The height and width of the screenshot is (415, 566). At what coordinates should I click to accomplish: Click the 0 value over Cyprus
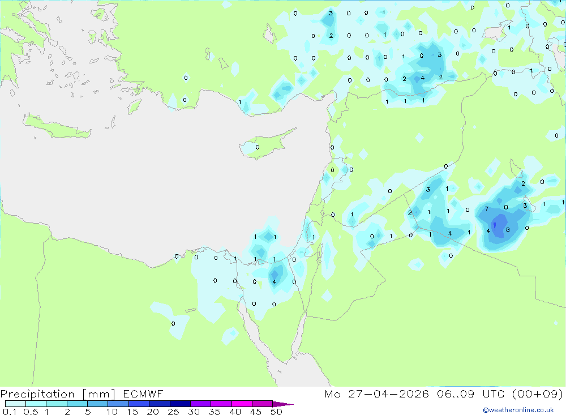click(x=258, y=147)
